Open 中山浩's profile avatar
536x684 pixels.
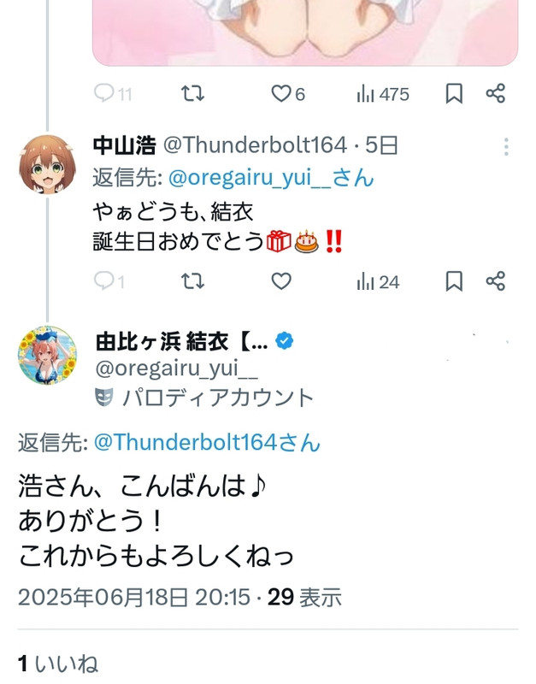47,164
